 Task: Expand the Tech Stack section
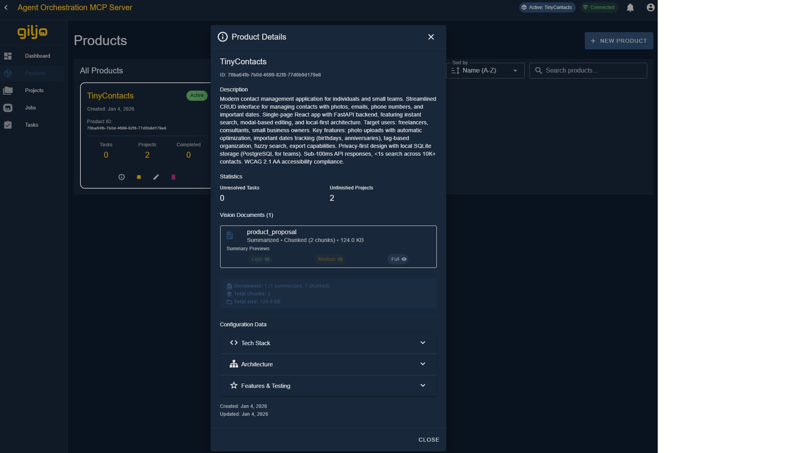pos(328,343)
